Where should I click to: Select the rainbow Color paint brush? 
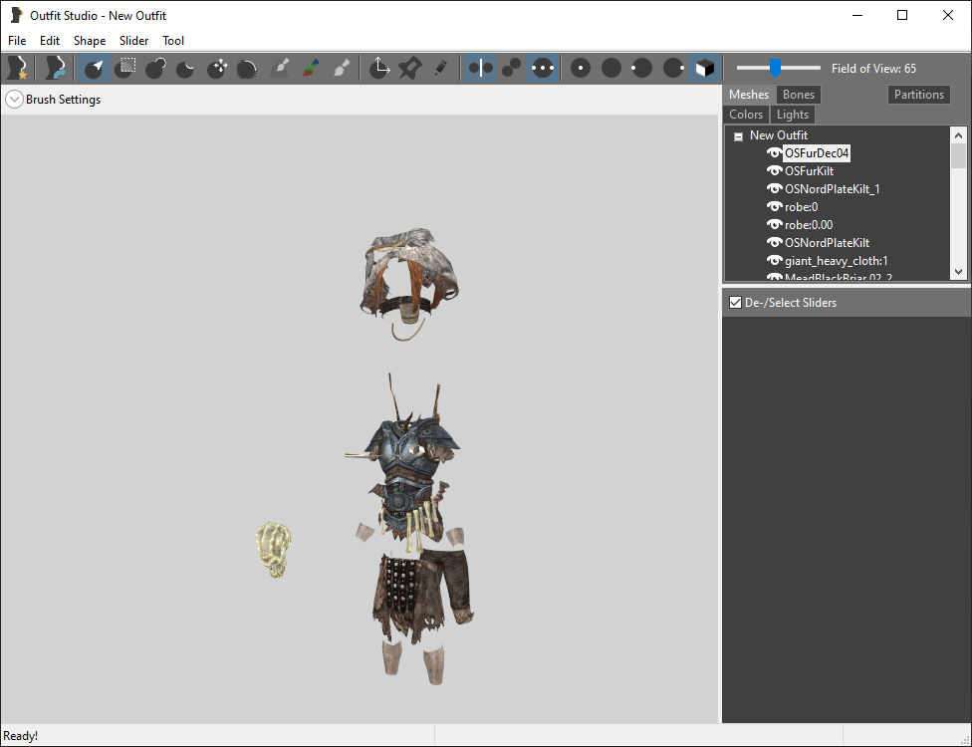[311, 68]
